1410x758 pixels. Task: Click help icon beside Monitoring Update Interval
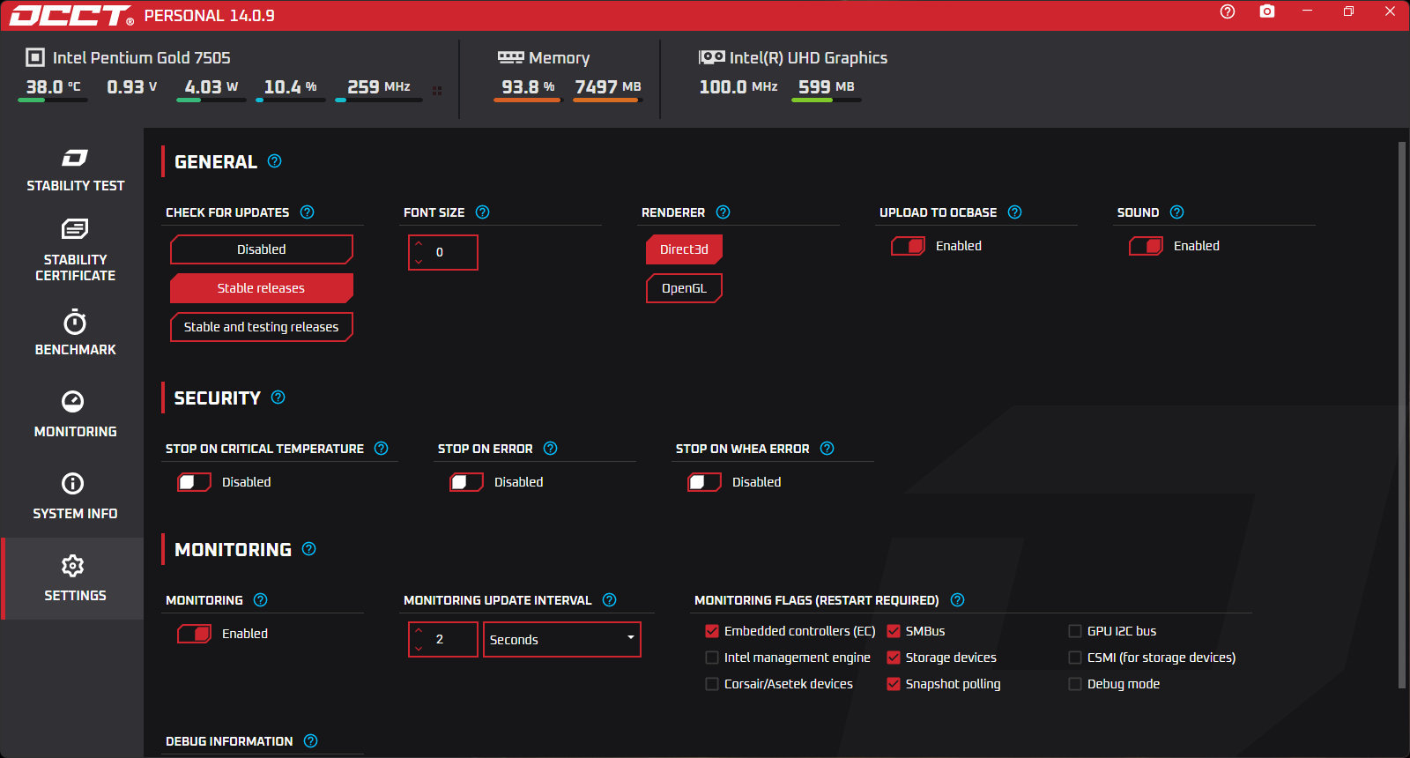point(610,600)
